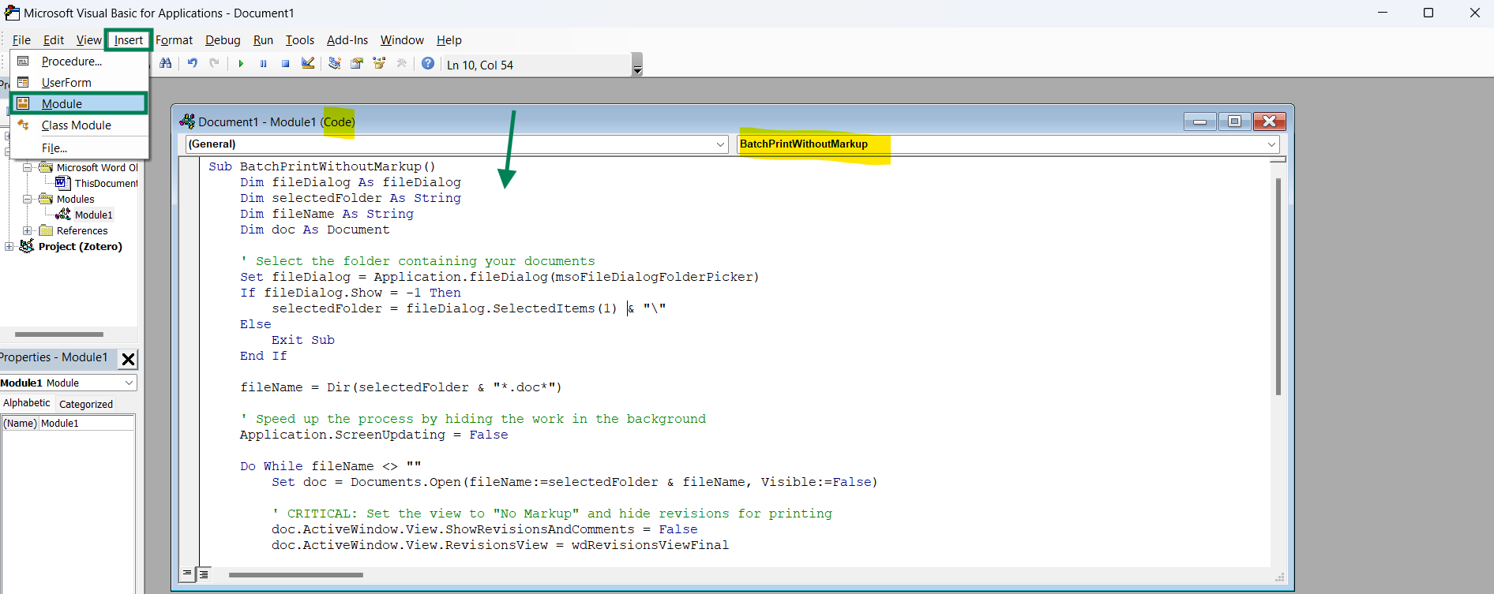This screenshot has height=594, width=1494.
Task: Click the "Application.ScreenUpdating = False" code line
Action: 374,435
